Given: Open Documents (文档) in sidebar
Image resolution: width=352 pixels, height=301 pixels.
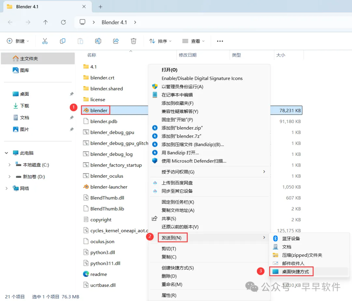Looking at the screenshot, I should coord(21,117).
